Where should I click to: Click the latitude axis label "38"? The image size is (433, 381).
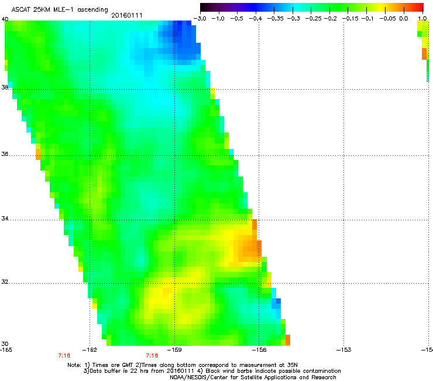click(5, 87)
